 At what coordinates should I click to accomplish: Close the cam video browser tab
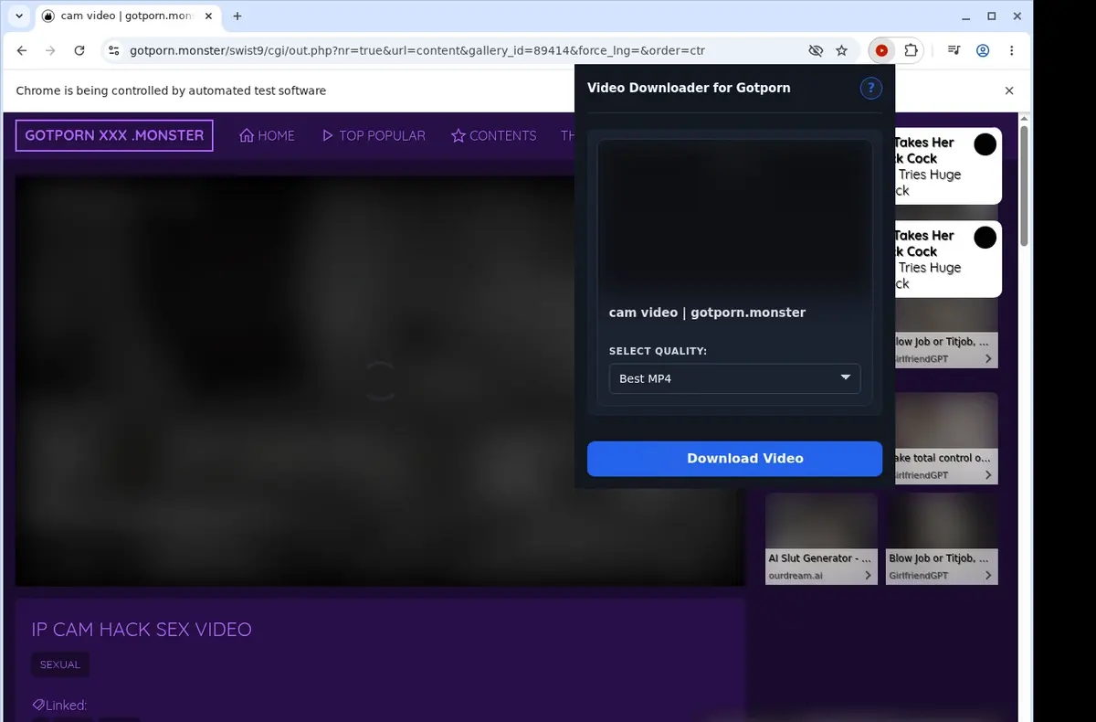click(207, 16)
